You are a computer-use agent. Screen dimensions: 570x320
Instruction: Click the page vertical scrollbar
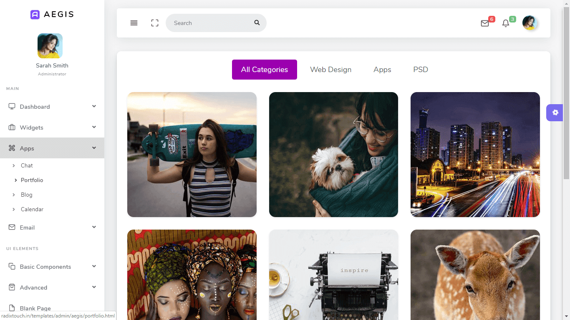pos(566,93)
